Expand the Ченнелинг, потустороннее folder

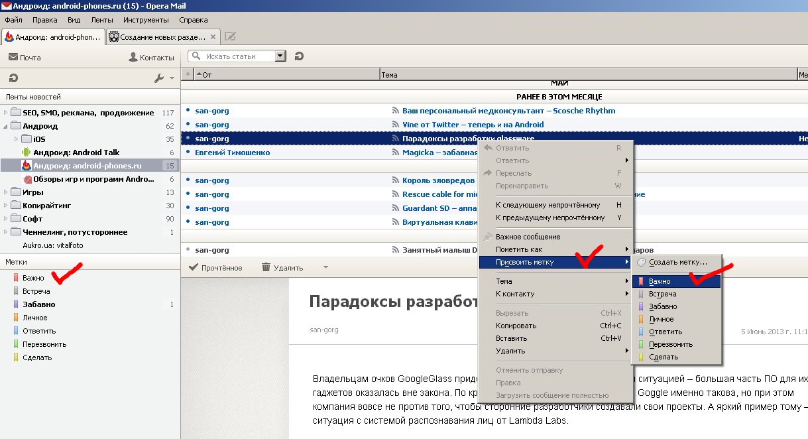(x=6, y=232)
